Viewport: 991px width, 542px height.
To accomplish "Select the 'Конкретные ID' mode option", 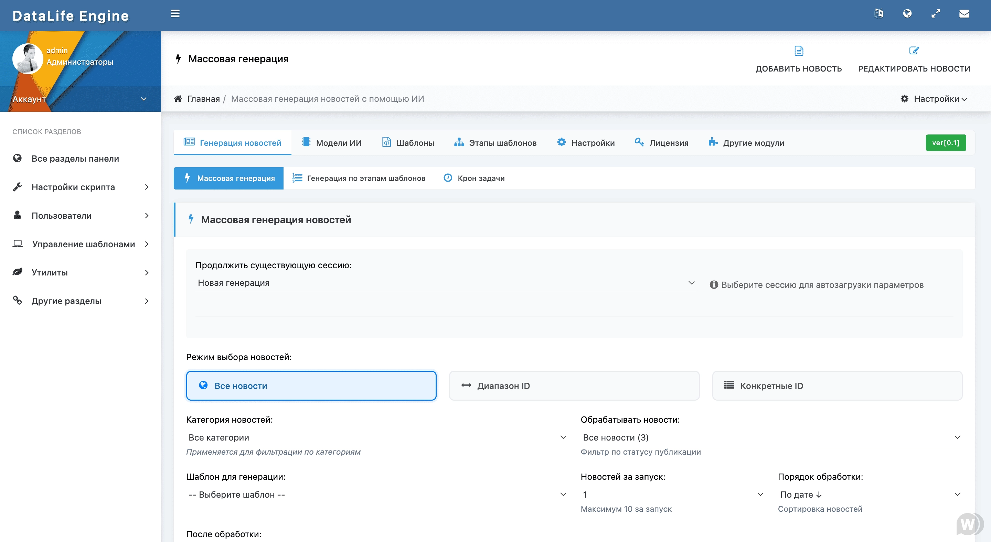I will coord(837,386).
